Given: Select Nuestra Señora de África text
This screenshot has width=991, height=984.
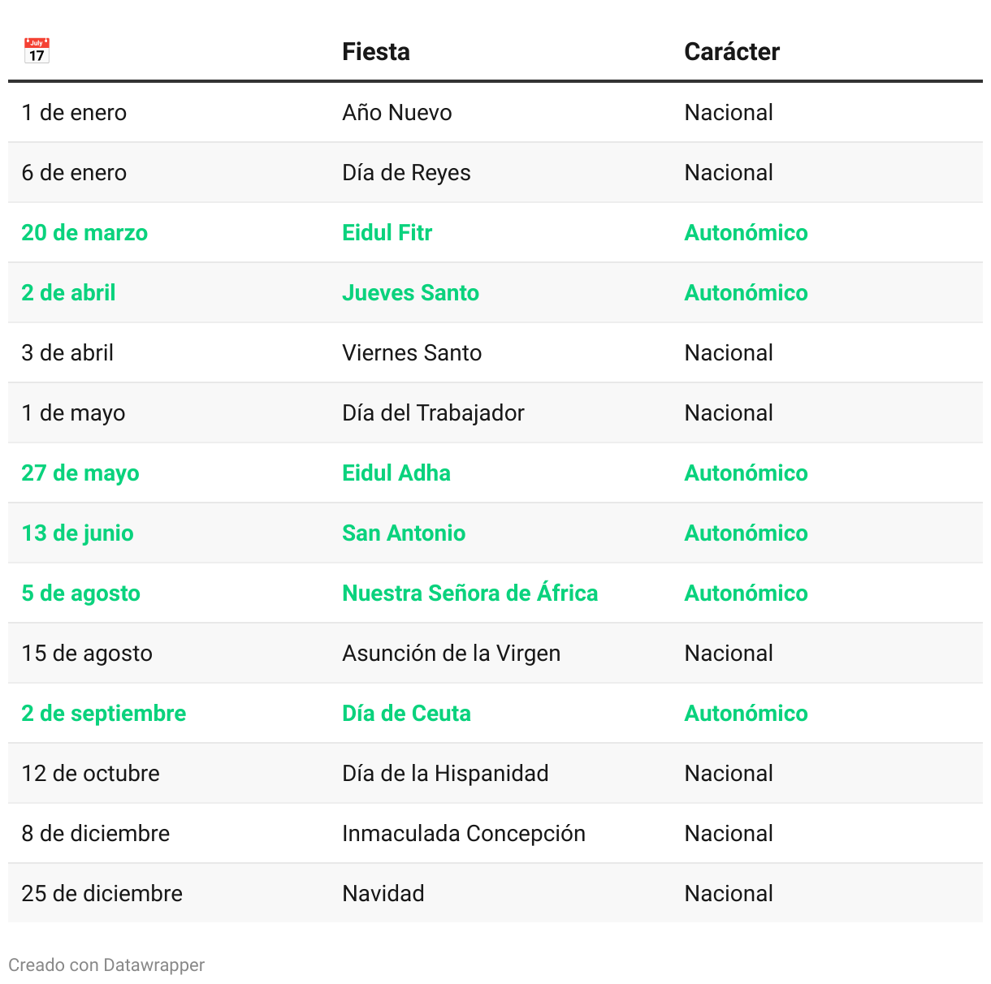Looking at the screenshot, I should [x=470, y=593].
